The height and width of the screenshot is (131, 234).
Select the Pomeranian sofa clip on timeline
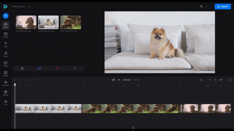tap(48, 109)
